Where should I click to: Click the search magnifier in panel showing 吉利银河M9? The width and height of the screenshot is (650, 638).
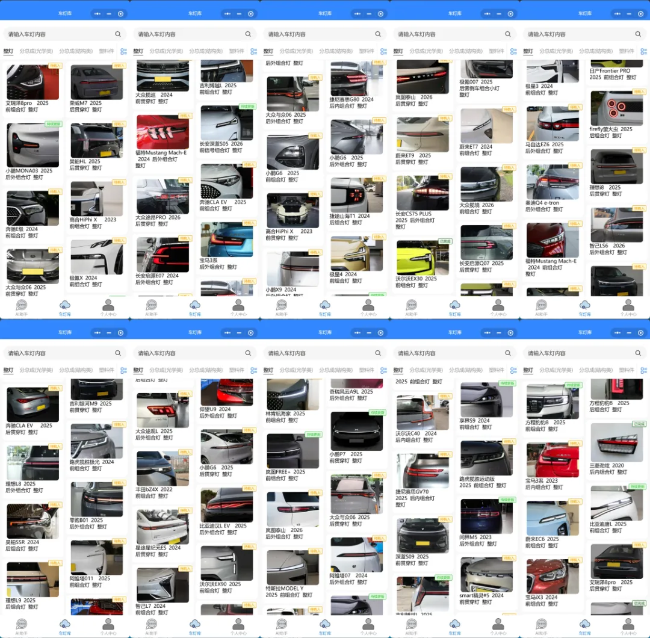(118, 353)
